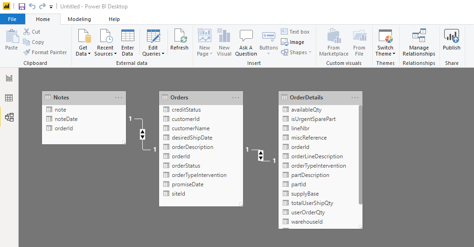
Task: Click the Save icon in title bar
Action: pyautogui.click(x=22, y=7)
